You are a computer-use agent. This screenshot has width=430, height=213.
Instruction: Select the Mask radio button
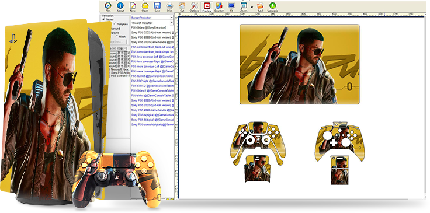click(116, 36)
